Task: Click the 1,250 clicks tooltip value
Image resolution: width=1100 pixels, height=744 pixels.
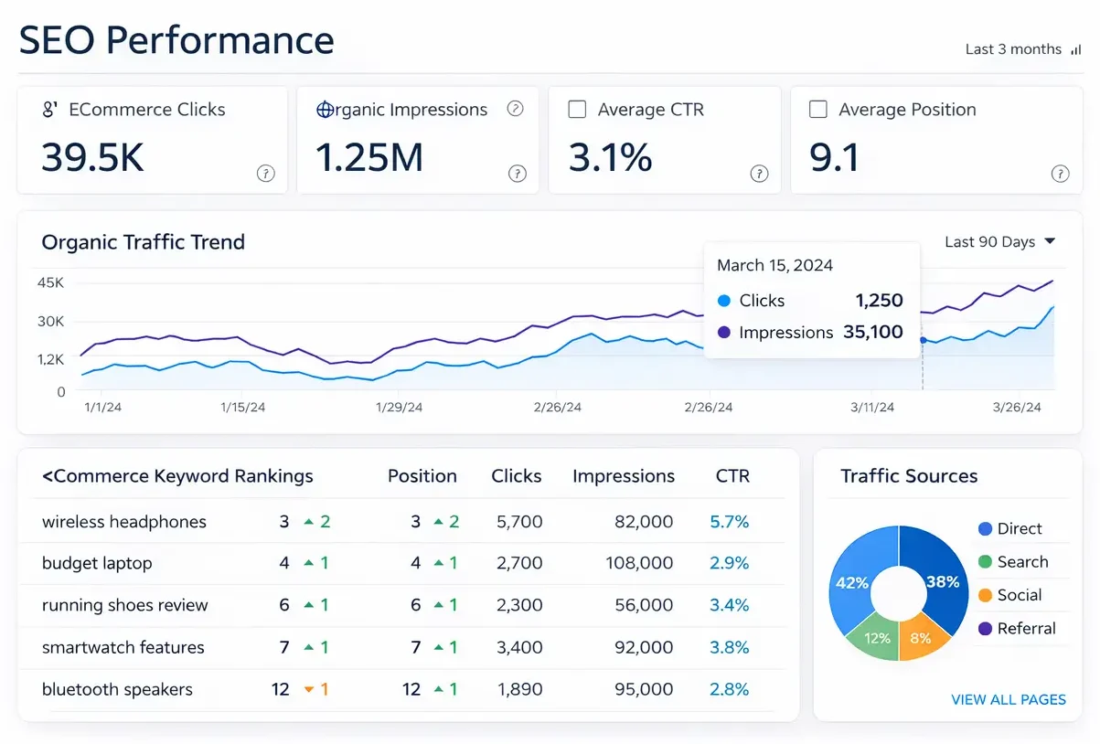Action: [x=879, y=301]
